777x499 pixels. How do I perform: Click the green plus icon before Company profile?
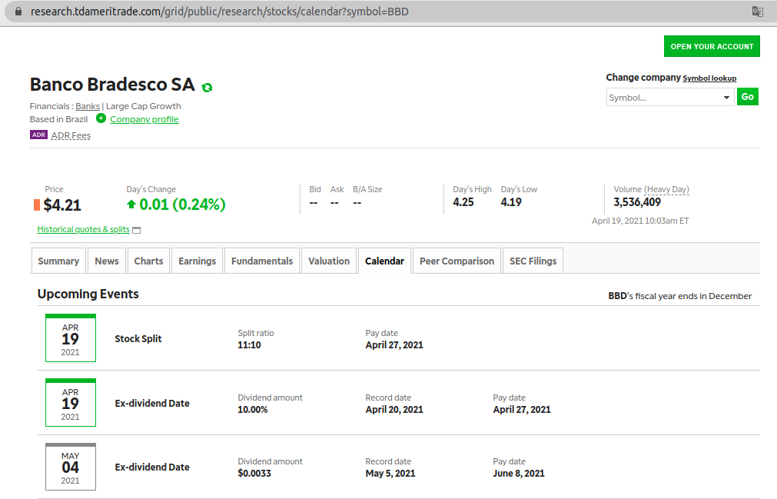pos(101,118)
